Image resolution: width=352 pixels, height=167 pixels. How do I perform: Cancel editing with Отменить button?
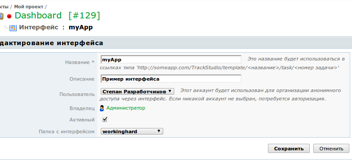tap(331, 149)
